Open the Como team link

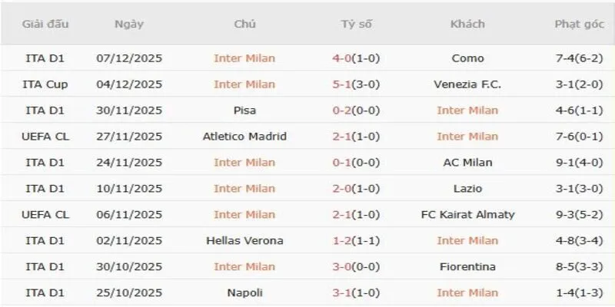[x=467, y=58]
